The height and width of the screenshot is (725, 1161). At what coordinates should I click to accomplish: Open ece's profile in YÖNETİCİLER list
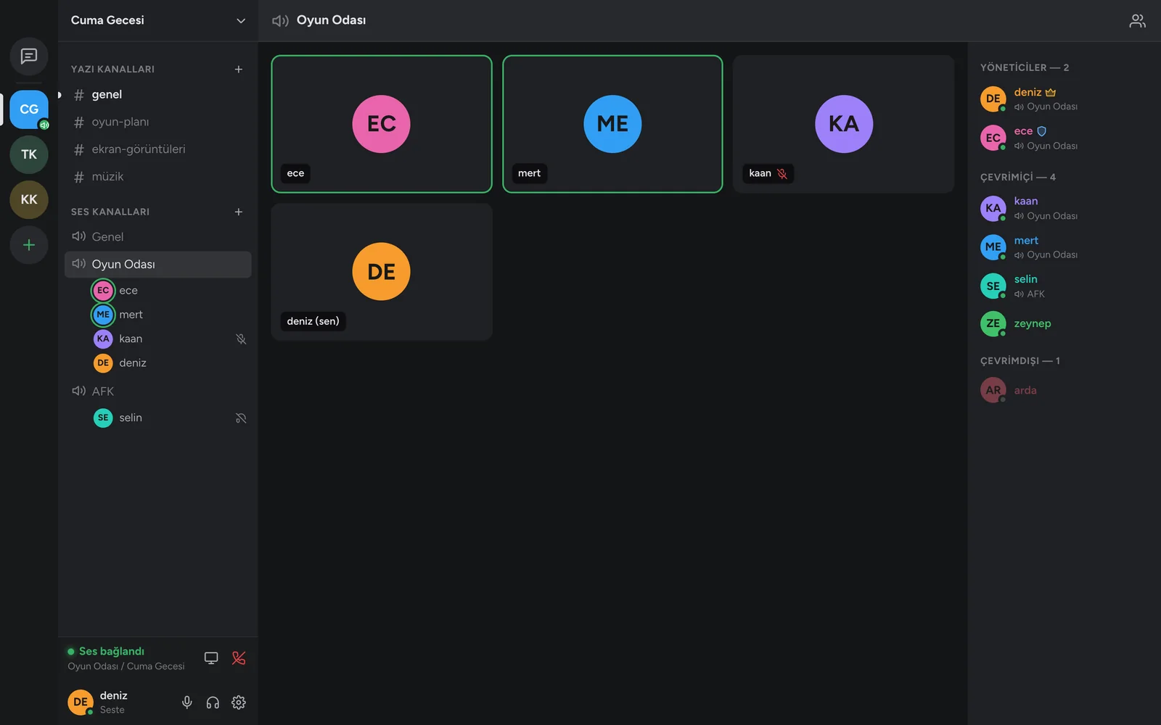pyautogui.click(x=1064, y=138)
